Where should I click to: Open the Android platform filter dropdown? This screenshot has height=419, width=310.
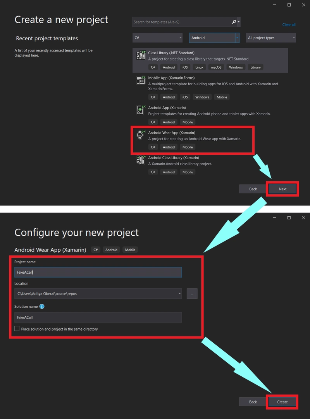214,38
